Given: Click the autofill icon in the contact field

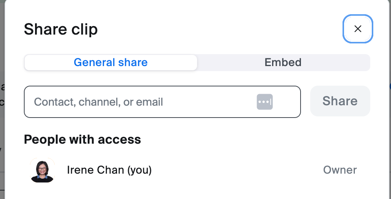Looking at the screenshot, I should [x=265, y=102].
